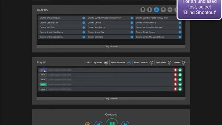Select track Drums Snare Radio King
222x125 pixels.
62,37
